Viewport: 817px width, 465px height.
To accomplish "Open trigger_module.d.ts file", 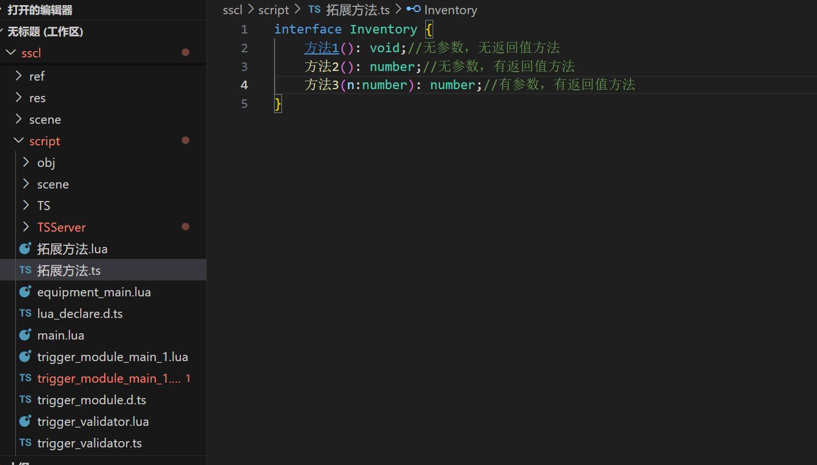I will [103, 400].
